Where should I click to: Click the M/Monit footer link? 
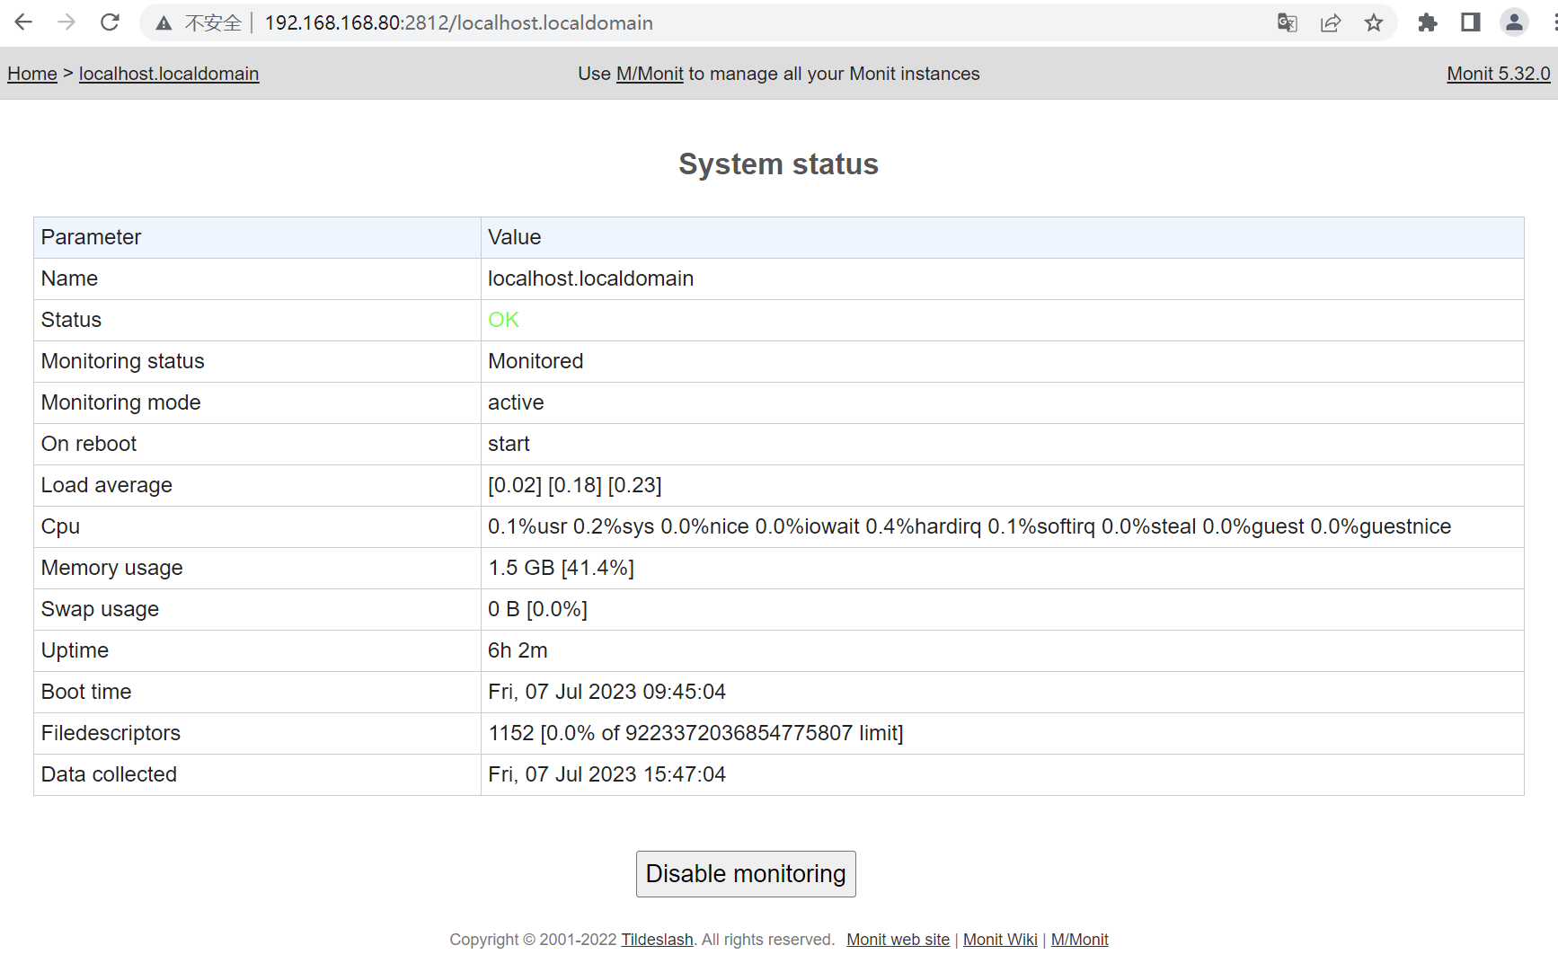click(x=1079, y=940)
